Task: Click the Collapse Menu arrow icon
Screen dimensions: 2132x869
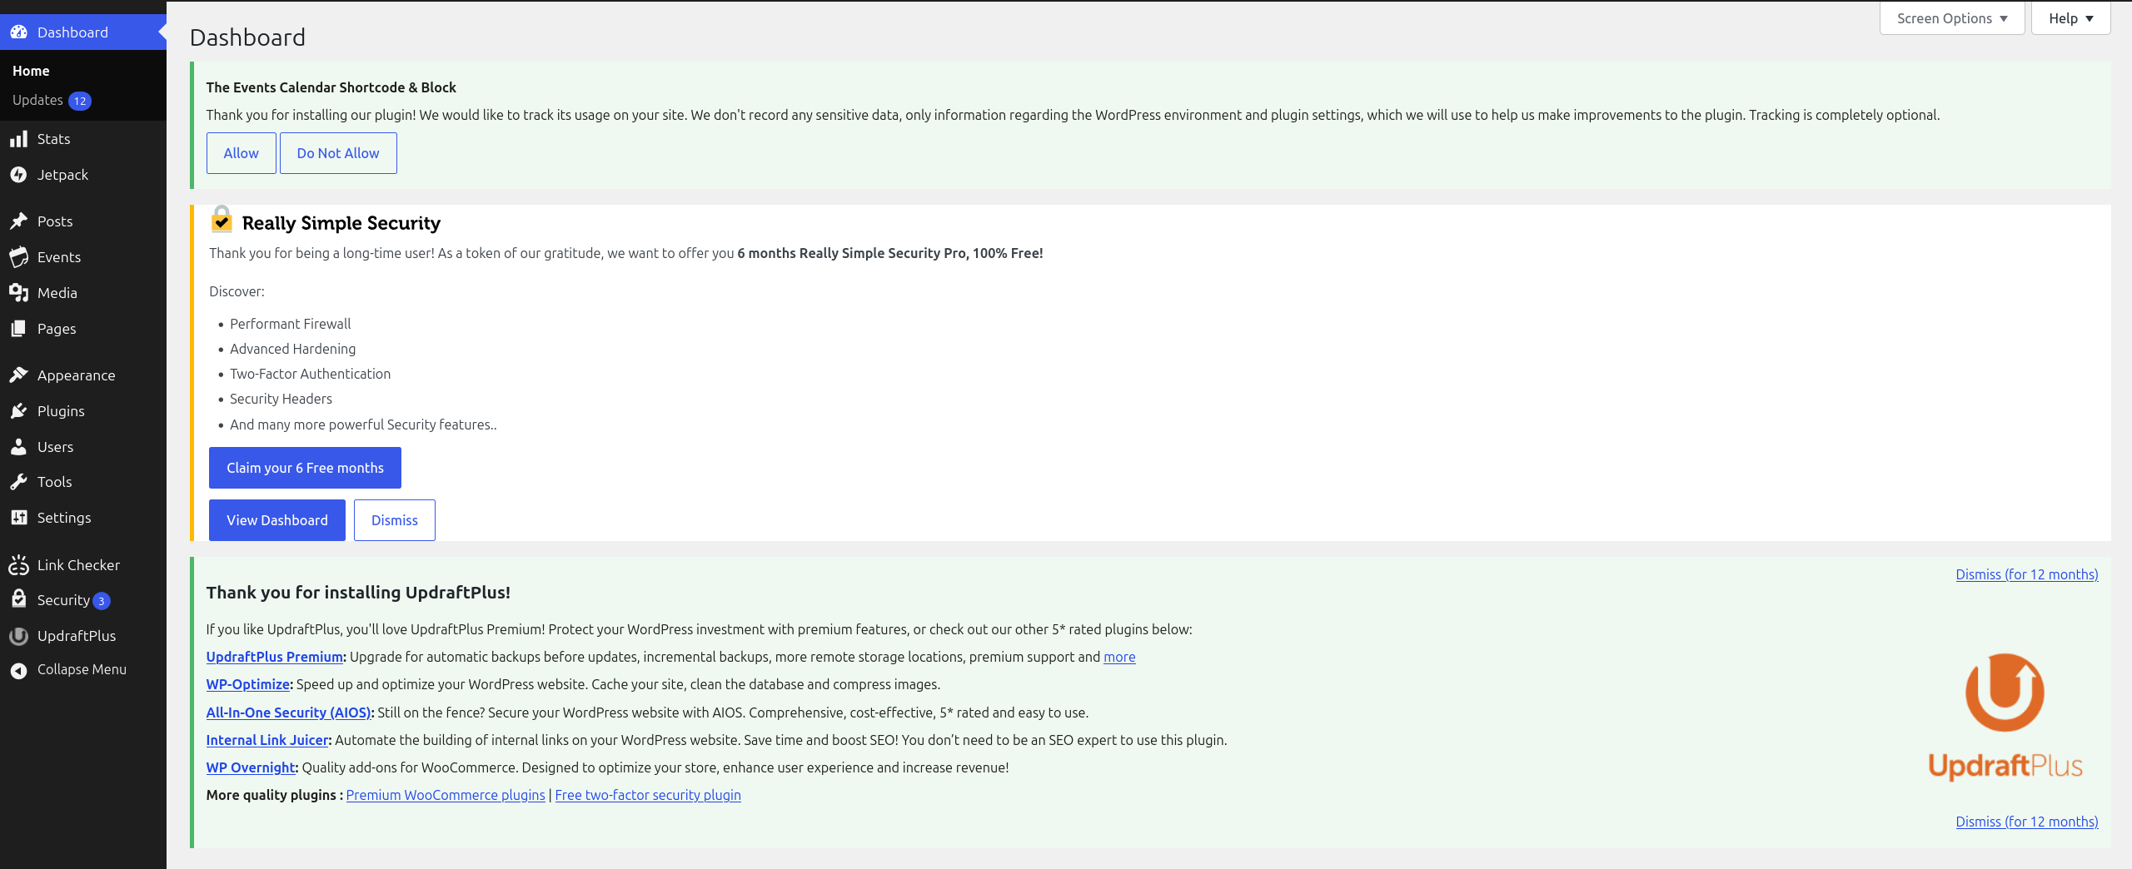Action: coord(18,670)
